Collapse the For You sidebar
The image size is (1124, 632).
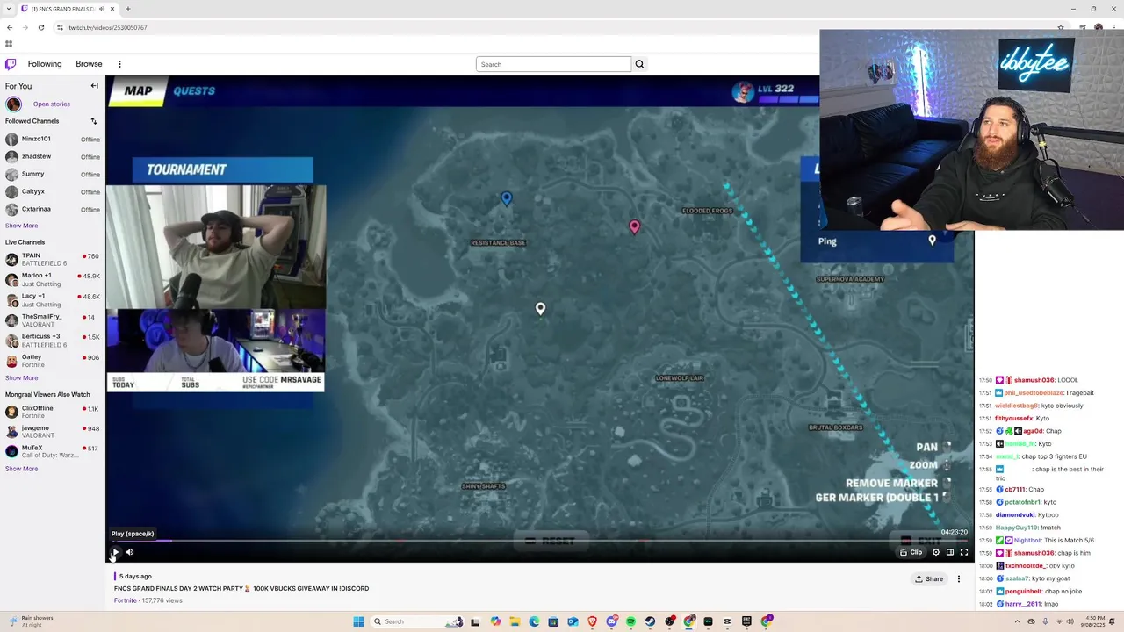[x=94, y=86]
